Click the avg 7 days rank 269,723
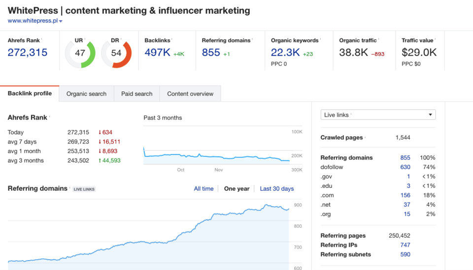473x270 pixels. click(x=78, y=142)
